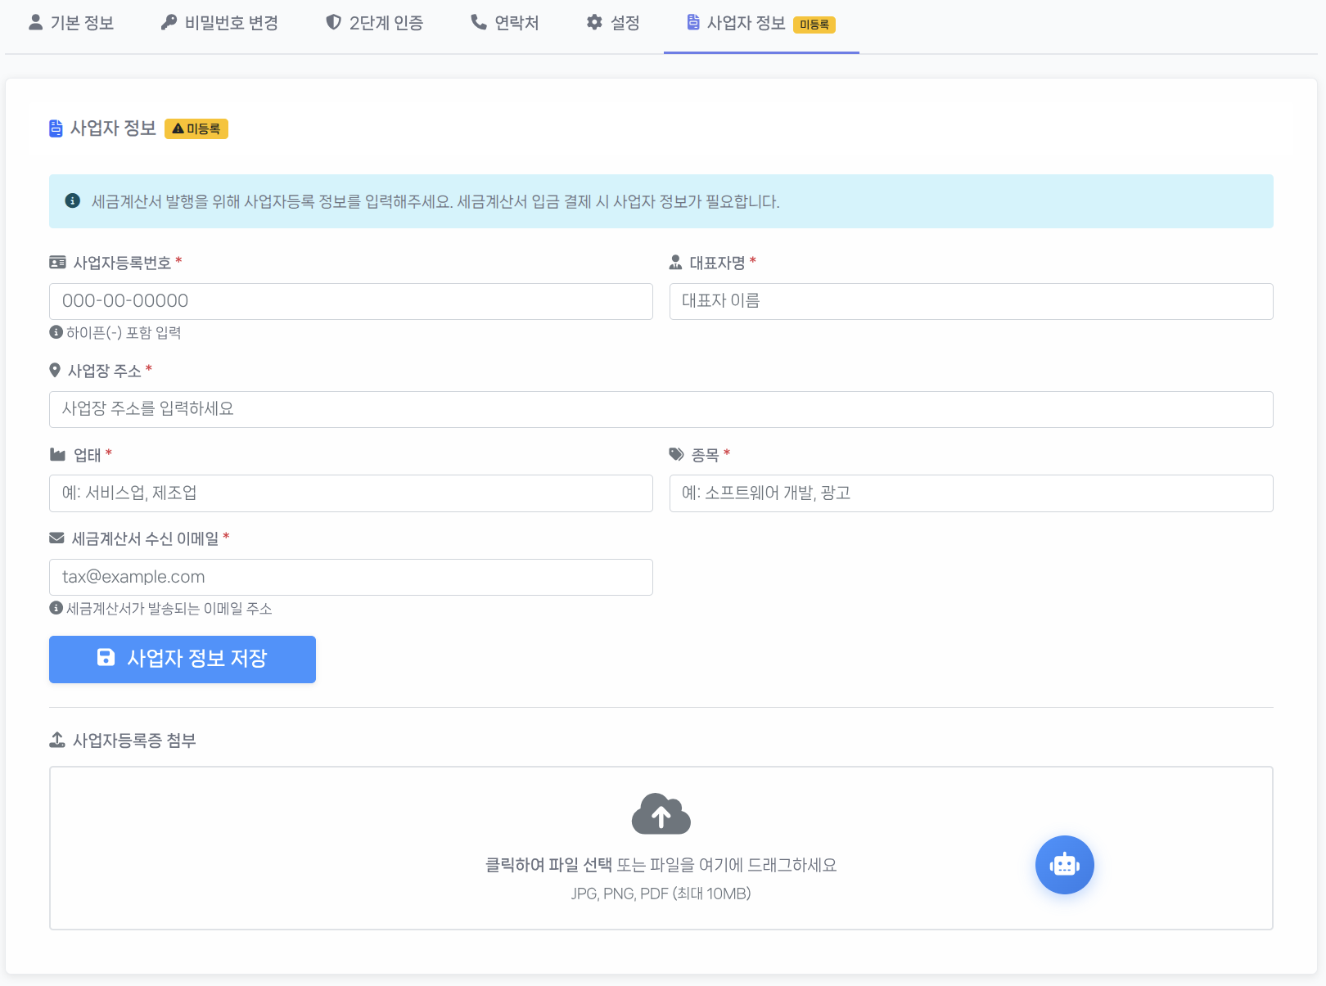
Task: Click the envelope icon beside 세금계산서 수신 이메일
Action: point(55,538)
